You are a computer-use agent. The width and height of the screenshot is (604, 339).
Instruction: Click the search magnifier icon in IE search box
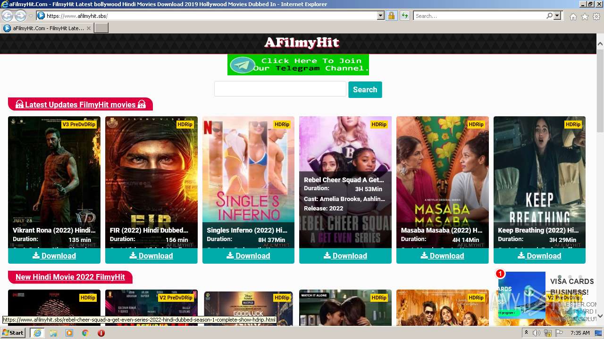point(549,16)
